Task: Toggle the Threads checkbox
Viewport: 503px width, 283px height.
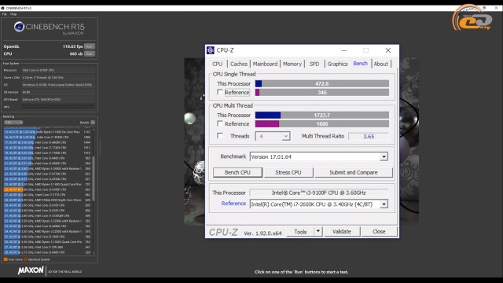Action: pyautogui.click(x=220, y=136)
